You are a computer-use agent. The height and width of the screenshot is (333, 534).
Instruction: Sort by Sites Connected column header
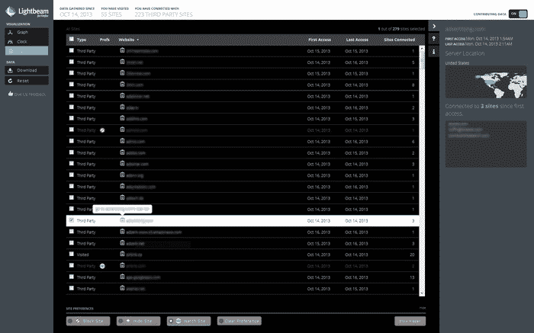(x=400, y=39)
